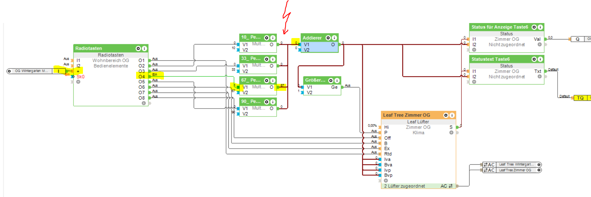Click the AC output of Leaf Tree block
Image resolution: width=591 pixels, height=197 pixels.
[447, 186]
